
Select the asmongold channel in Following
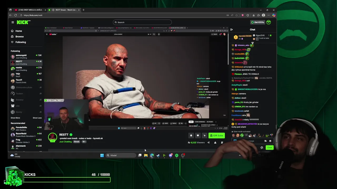point(26,56)
